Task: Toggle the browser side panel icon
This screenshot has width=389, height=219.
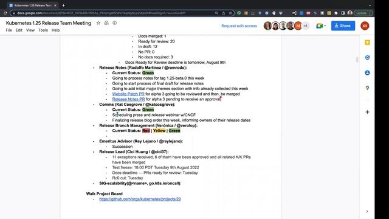Action: 343,13
